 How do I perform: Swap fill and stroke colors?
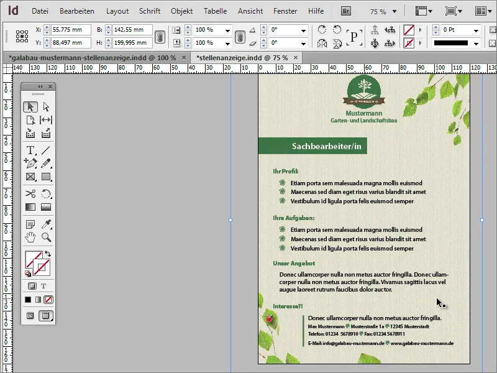pos(48,254)
